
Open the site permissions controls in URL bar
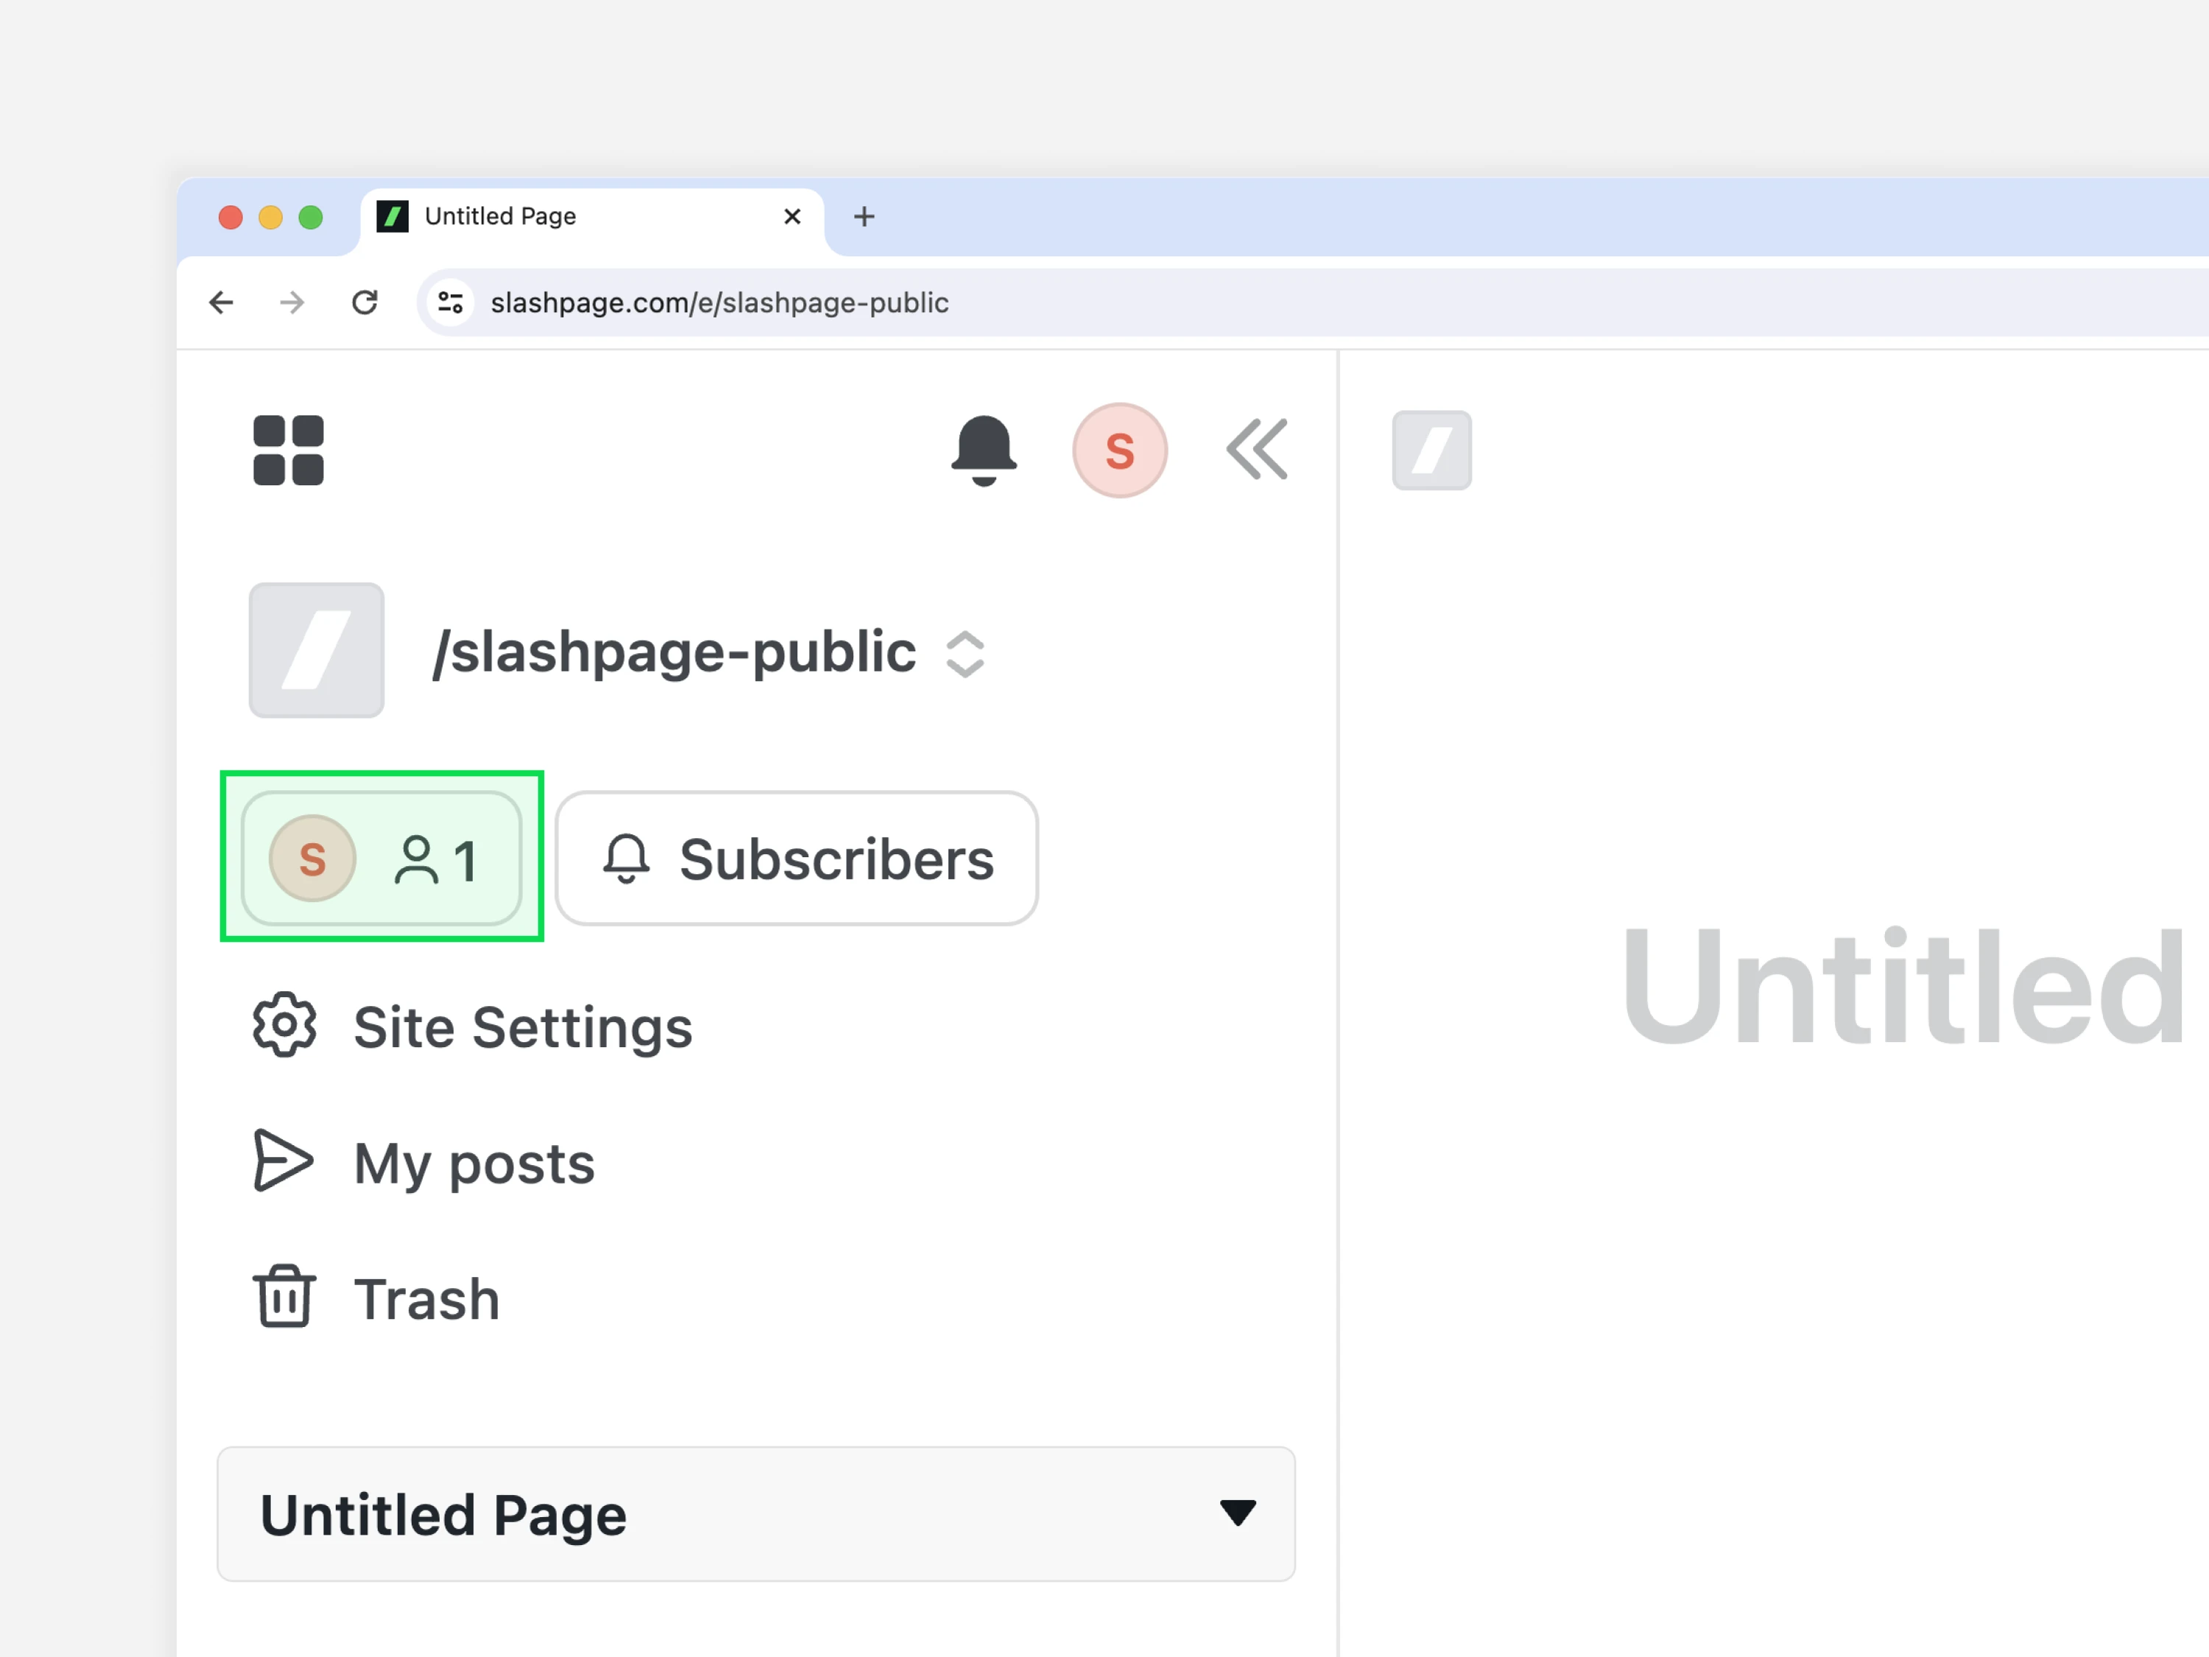click(449, 302)
